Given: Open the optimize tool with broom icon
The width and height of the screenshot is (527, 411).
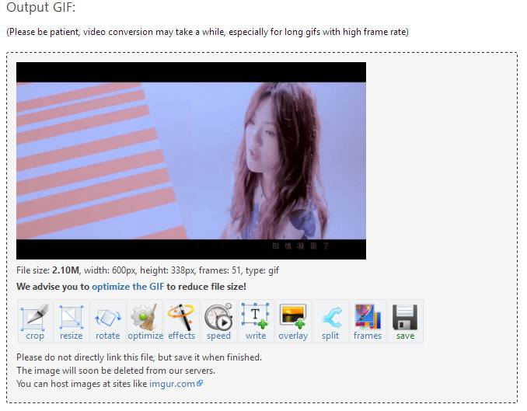Looking at the screenshot, I should pos(145,322).
